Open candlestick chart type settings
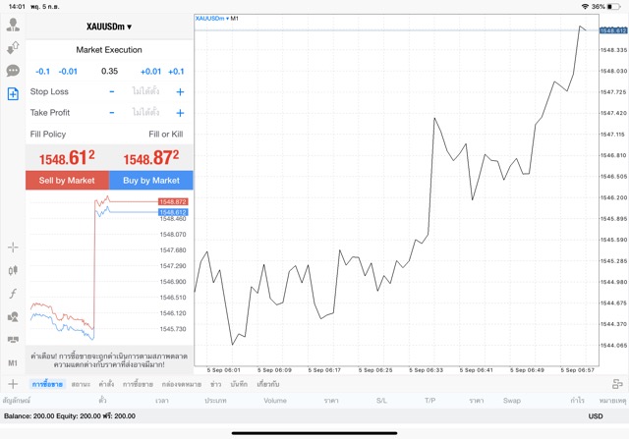The height and width of the screenshot is (439, 629). click(13, 270)
